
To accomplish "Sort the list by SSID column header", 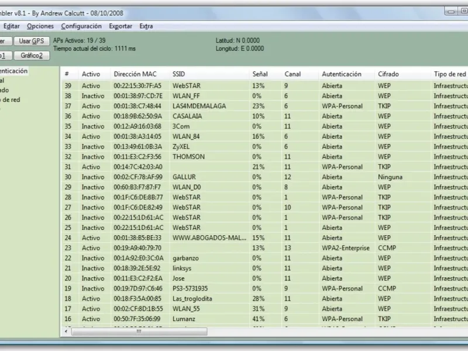I will point(178,74).
